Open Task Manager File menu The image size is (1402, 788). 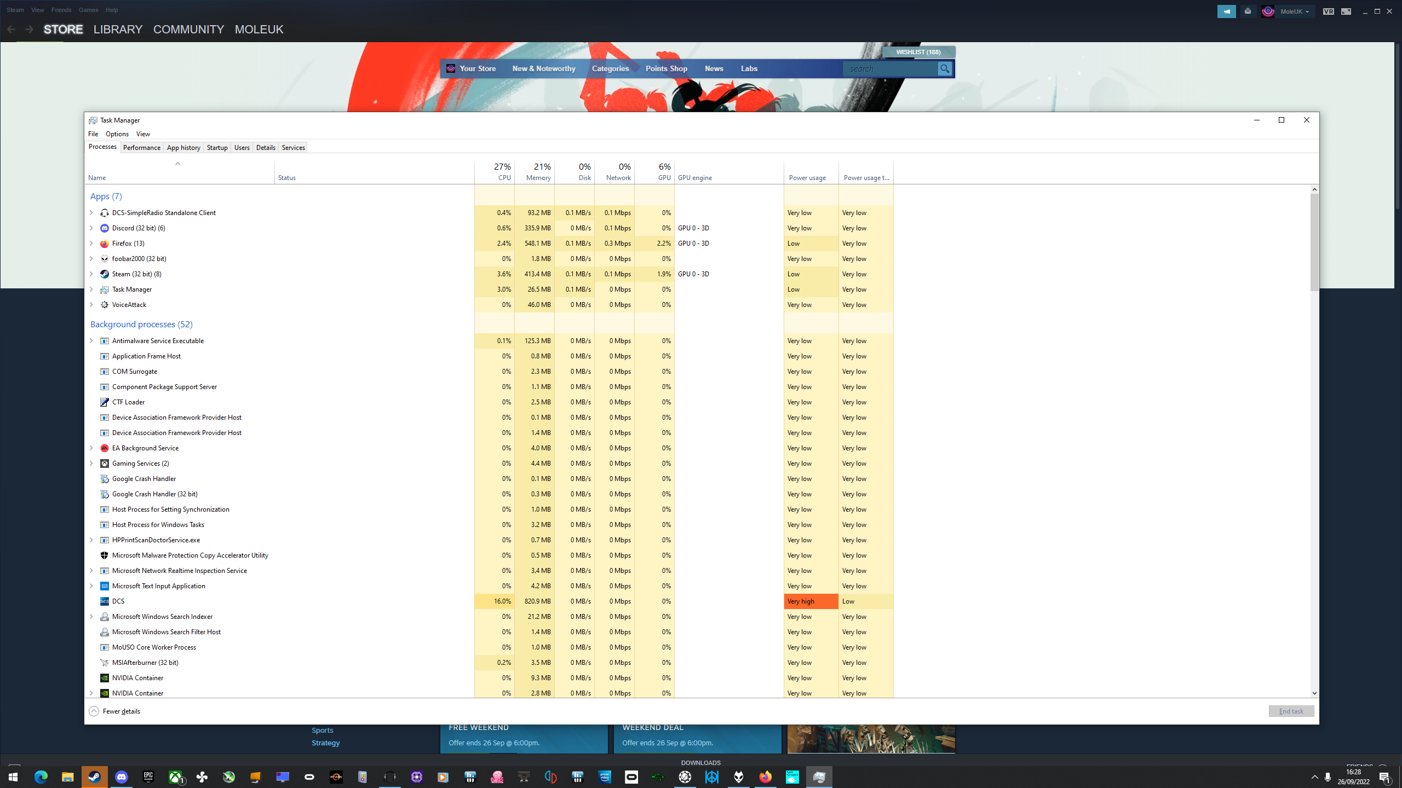click(x=93, y=134)
